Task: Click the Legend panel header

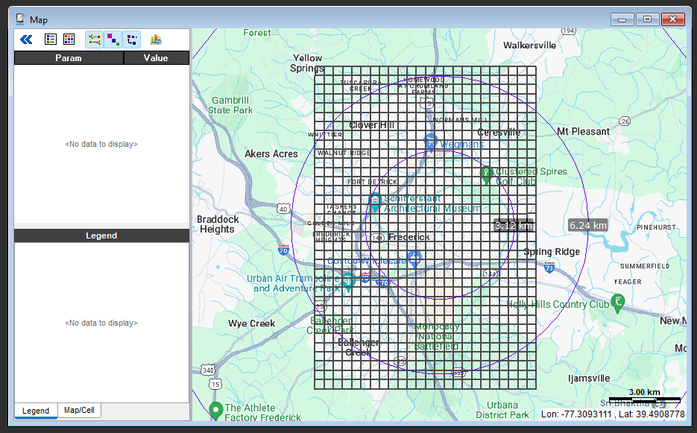Action: pyautogui.click(x=102, y=236)
